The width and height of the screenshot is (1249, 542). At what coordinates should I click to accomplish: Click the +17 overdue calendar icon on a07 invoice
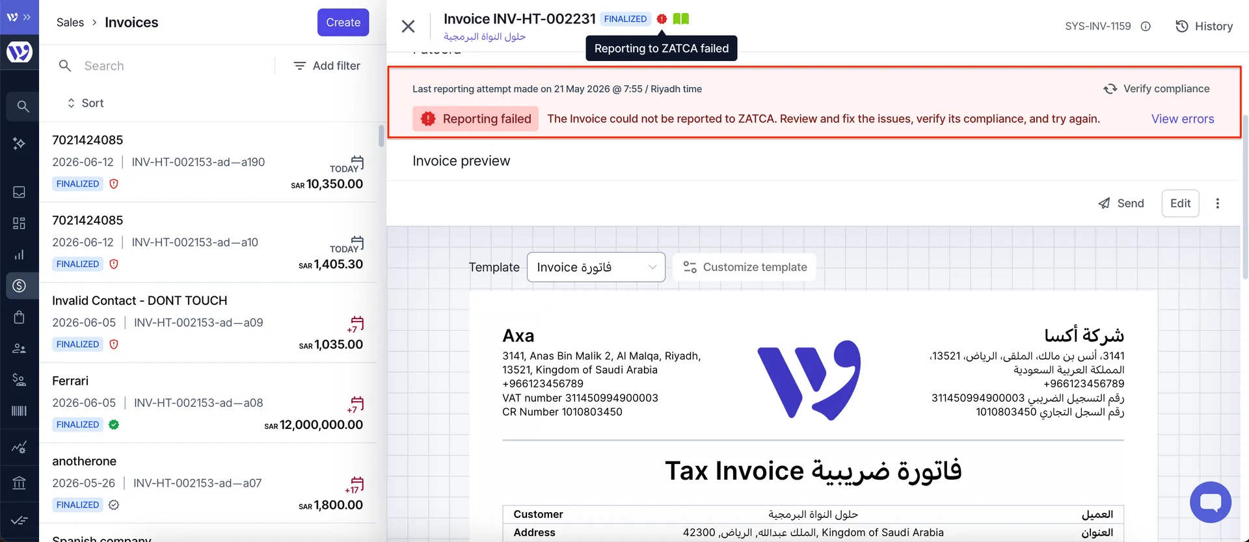(x=355, y=485)
